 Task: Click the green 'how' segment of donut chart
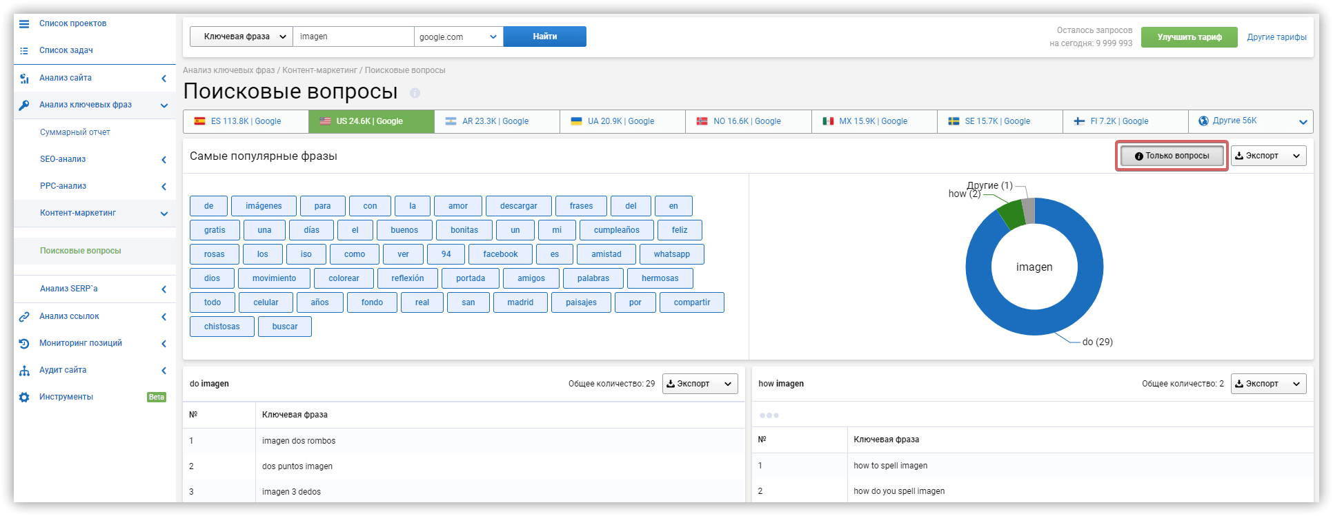tap(1011, 215)
